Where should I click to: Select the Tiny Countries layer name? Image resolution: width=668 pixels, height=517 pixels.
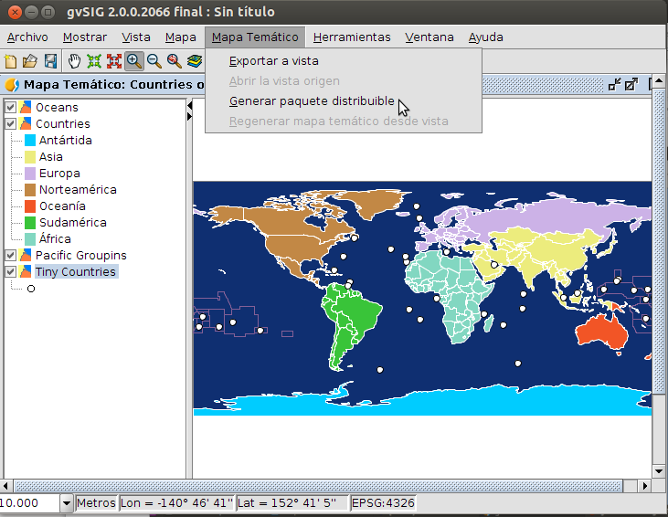pos(75,272)
